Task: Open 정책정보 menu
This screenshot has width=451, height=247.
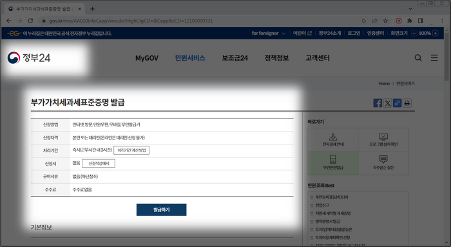Action: (276, 58)
